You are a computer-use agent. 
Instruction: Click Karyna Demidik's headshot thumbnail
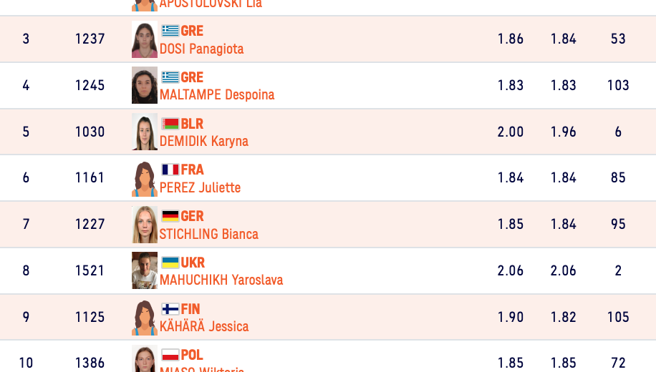point(144,132)
